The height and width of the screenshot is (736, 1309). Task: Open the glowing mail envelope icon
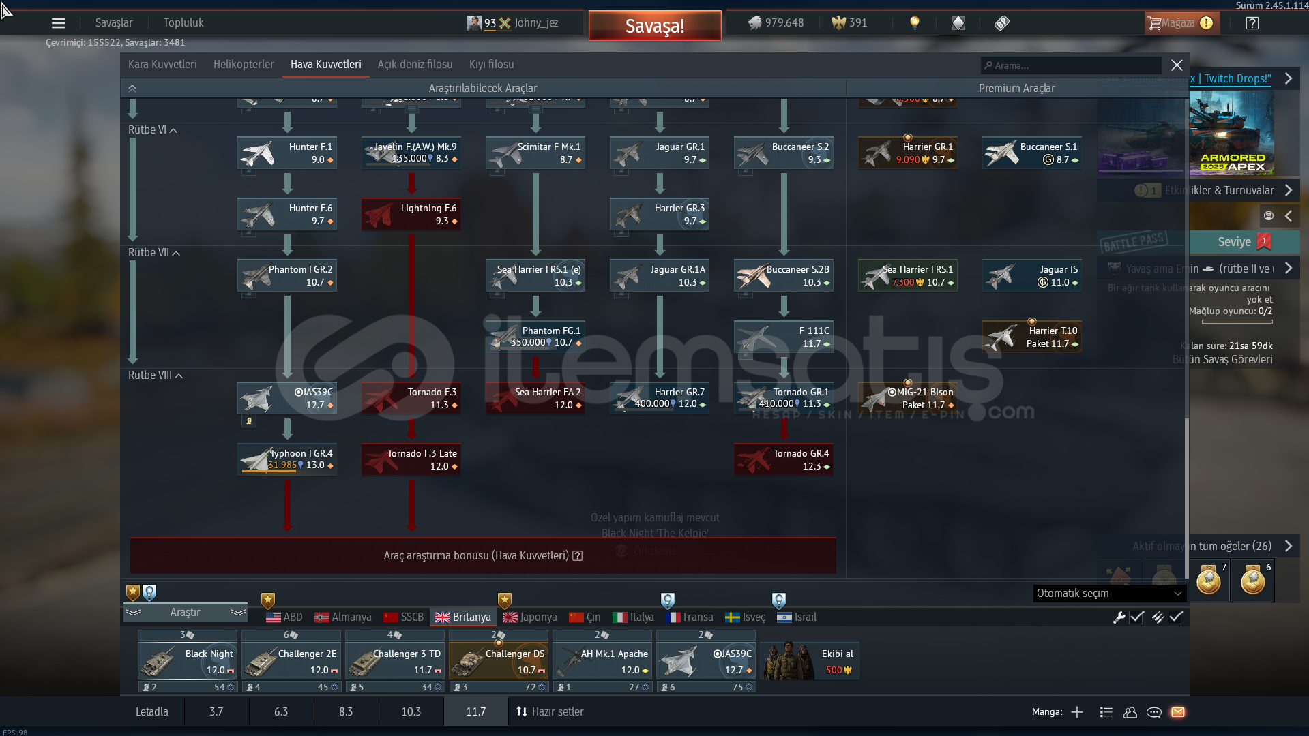[x=1178, y=712]
